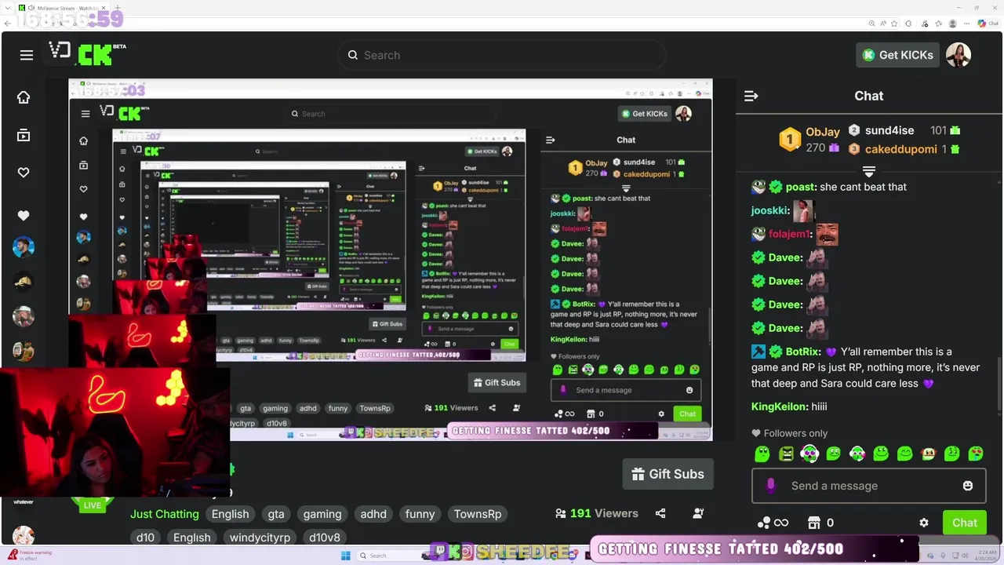1004x565 pixels.
Task: Expand the gifter leaderboard chevron
Action: 869,171
